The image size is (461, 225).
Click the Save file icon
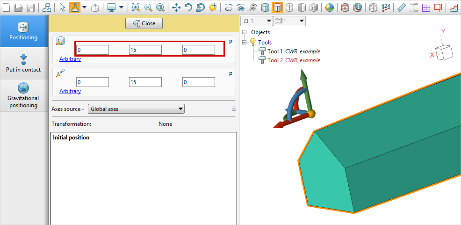click(31, 7)
